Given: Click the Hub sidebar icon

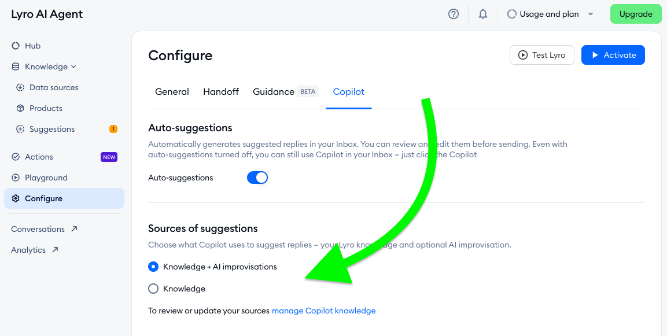Looking at the screenshot, I should click(x=16, y=46).
